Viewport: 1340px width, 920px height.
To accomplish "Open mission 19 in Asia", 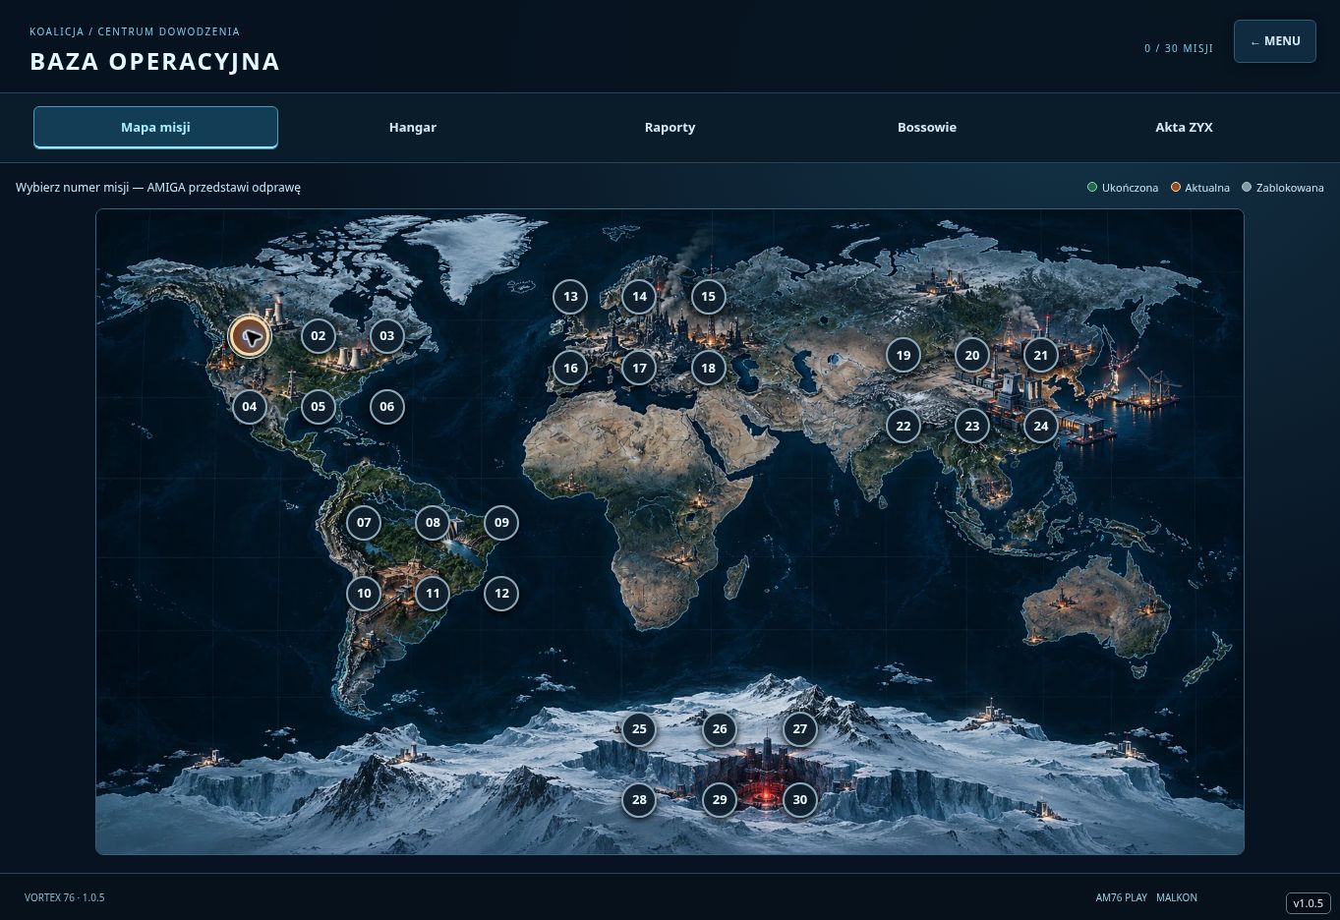I will [x=903, y=356].
